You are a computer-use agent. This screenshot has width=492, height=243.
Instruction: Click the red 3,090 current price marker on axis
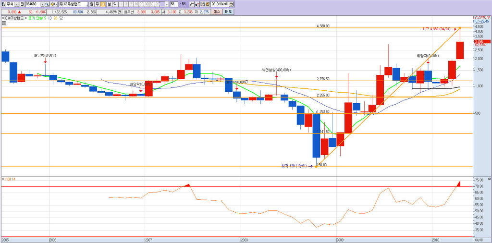480,42
